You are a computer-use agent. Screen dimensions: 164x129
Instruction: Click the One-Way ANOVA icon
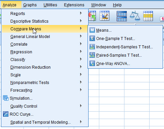point(92,63)
